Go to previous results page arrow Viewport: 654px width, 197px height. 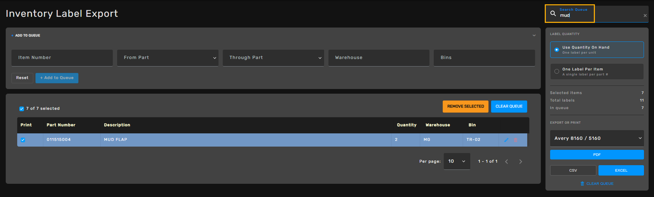click(x=506, y=162)
